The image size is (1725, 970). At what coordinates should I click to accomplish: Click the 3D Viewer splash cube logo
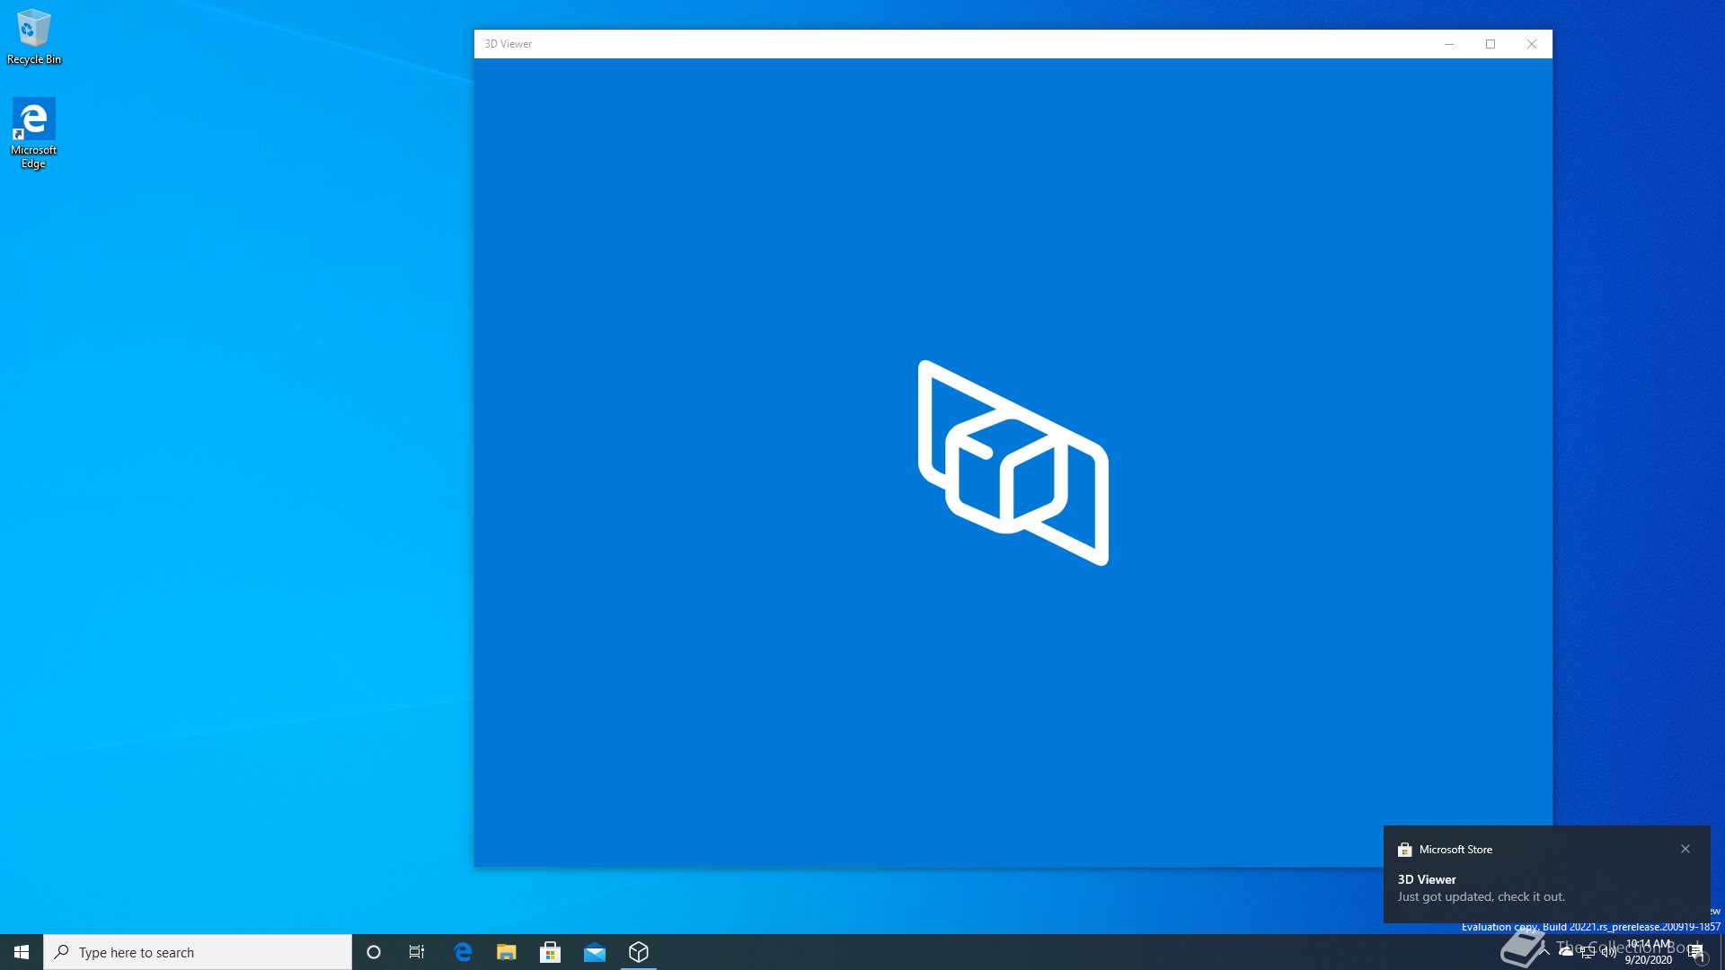click(x=1013, y=463)
